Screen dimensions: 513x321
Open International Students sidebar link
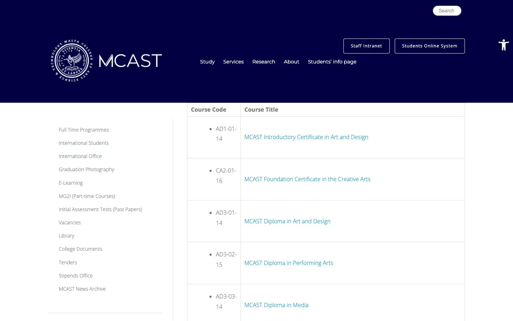[x=84, y=143]
